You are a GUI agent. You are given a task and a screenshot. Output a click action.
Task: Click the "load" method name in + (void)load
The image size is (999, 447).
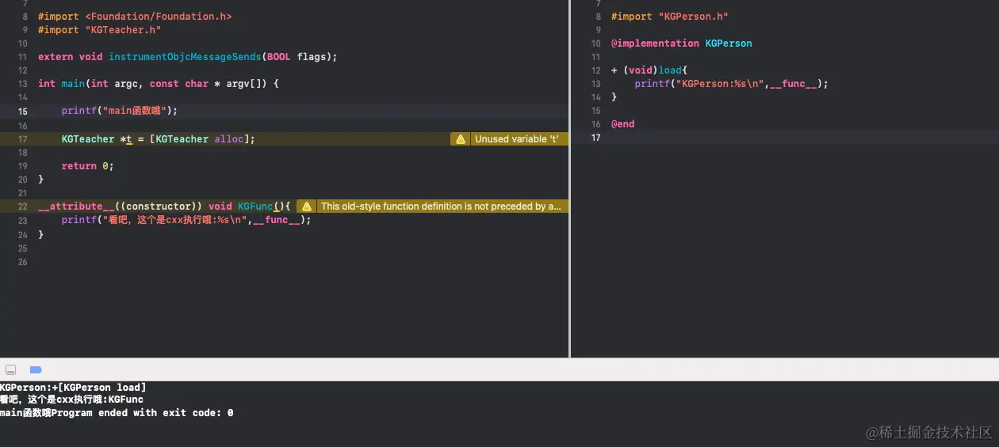click(670, 70)
